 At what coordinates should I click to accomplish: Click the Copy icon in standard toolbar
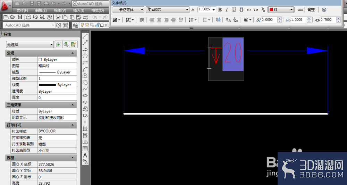(65, 17)
